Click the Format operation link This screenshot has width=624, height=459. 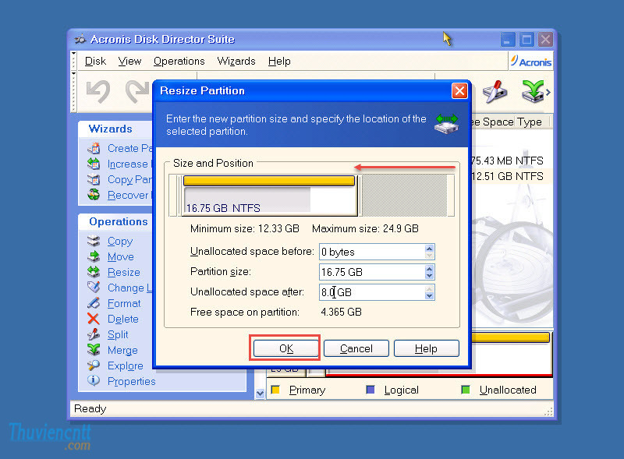point(124,303)
